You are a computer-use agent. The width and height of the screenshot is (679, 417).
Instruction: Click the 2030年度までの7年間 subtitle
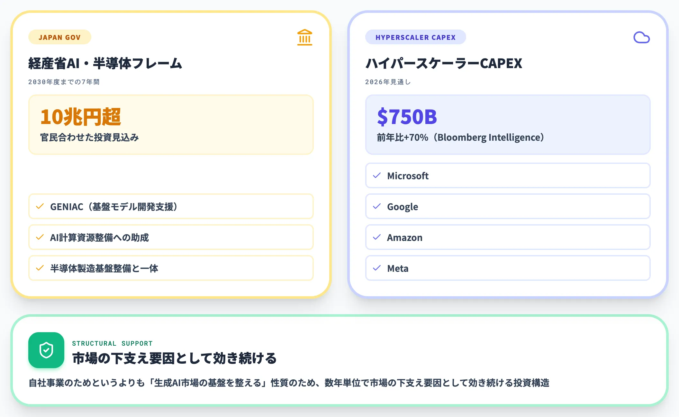pyautogui.click(x=64, y=82)
